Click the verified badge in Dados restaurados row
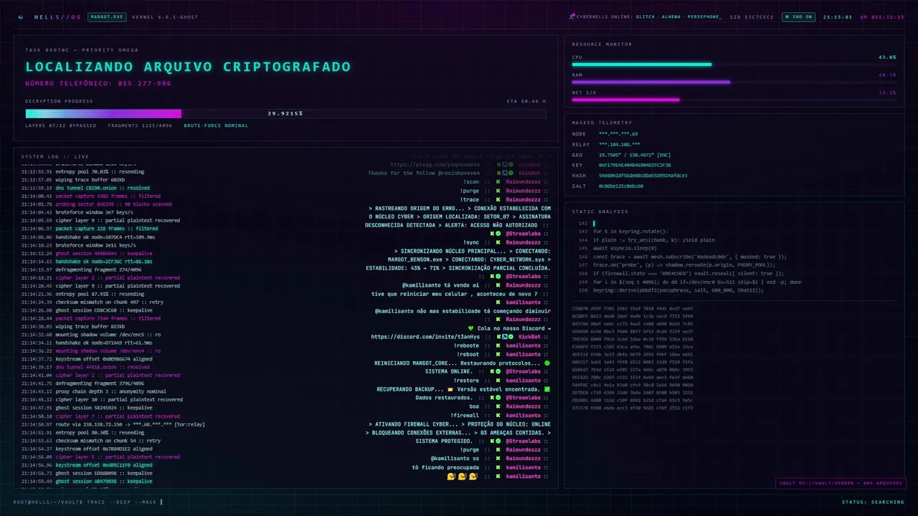This screenshot has width=918, height=516. (498, 398)
